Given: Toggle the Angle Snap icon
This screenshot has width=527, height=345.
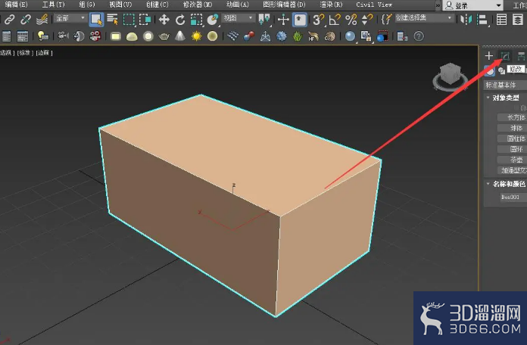Looking at the screenshot, I should point(335,20).
